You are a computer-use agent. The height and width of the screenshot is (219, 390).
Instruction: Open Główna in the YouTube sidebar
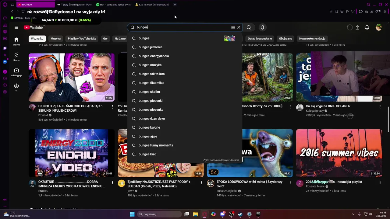click(x=16, y=41)
